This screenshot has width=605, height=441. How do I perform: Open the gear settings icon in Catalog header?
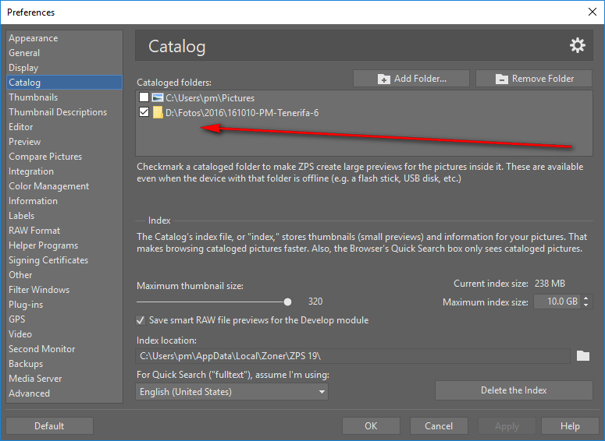[x=577, y=45]
